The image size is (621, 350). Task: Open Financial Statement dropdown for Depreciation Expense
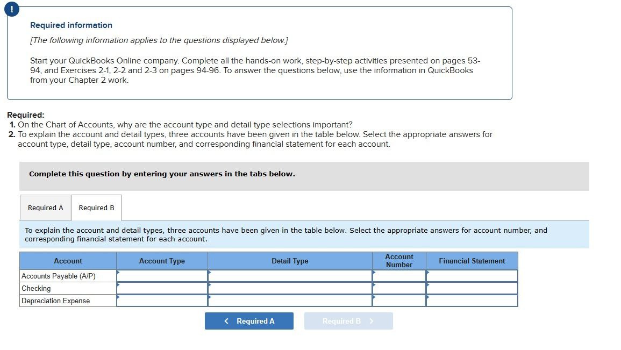click(x=472, y=301)
